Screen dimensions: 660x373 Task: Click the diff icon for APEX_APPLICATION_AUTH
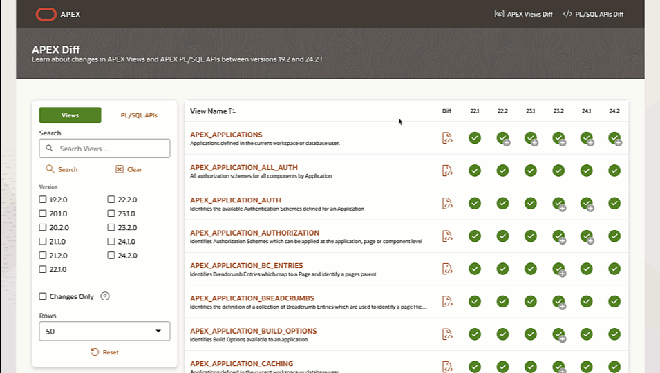[447, 204]
